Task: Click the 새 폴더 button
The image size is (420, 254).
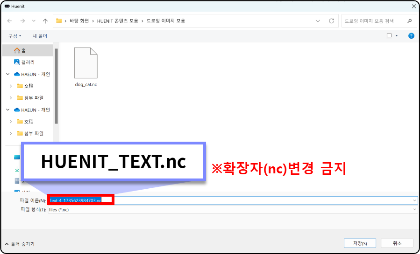Action: [40, 36]
